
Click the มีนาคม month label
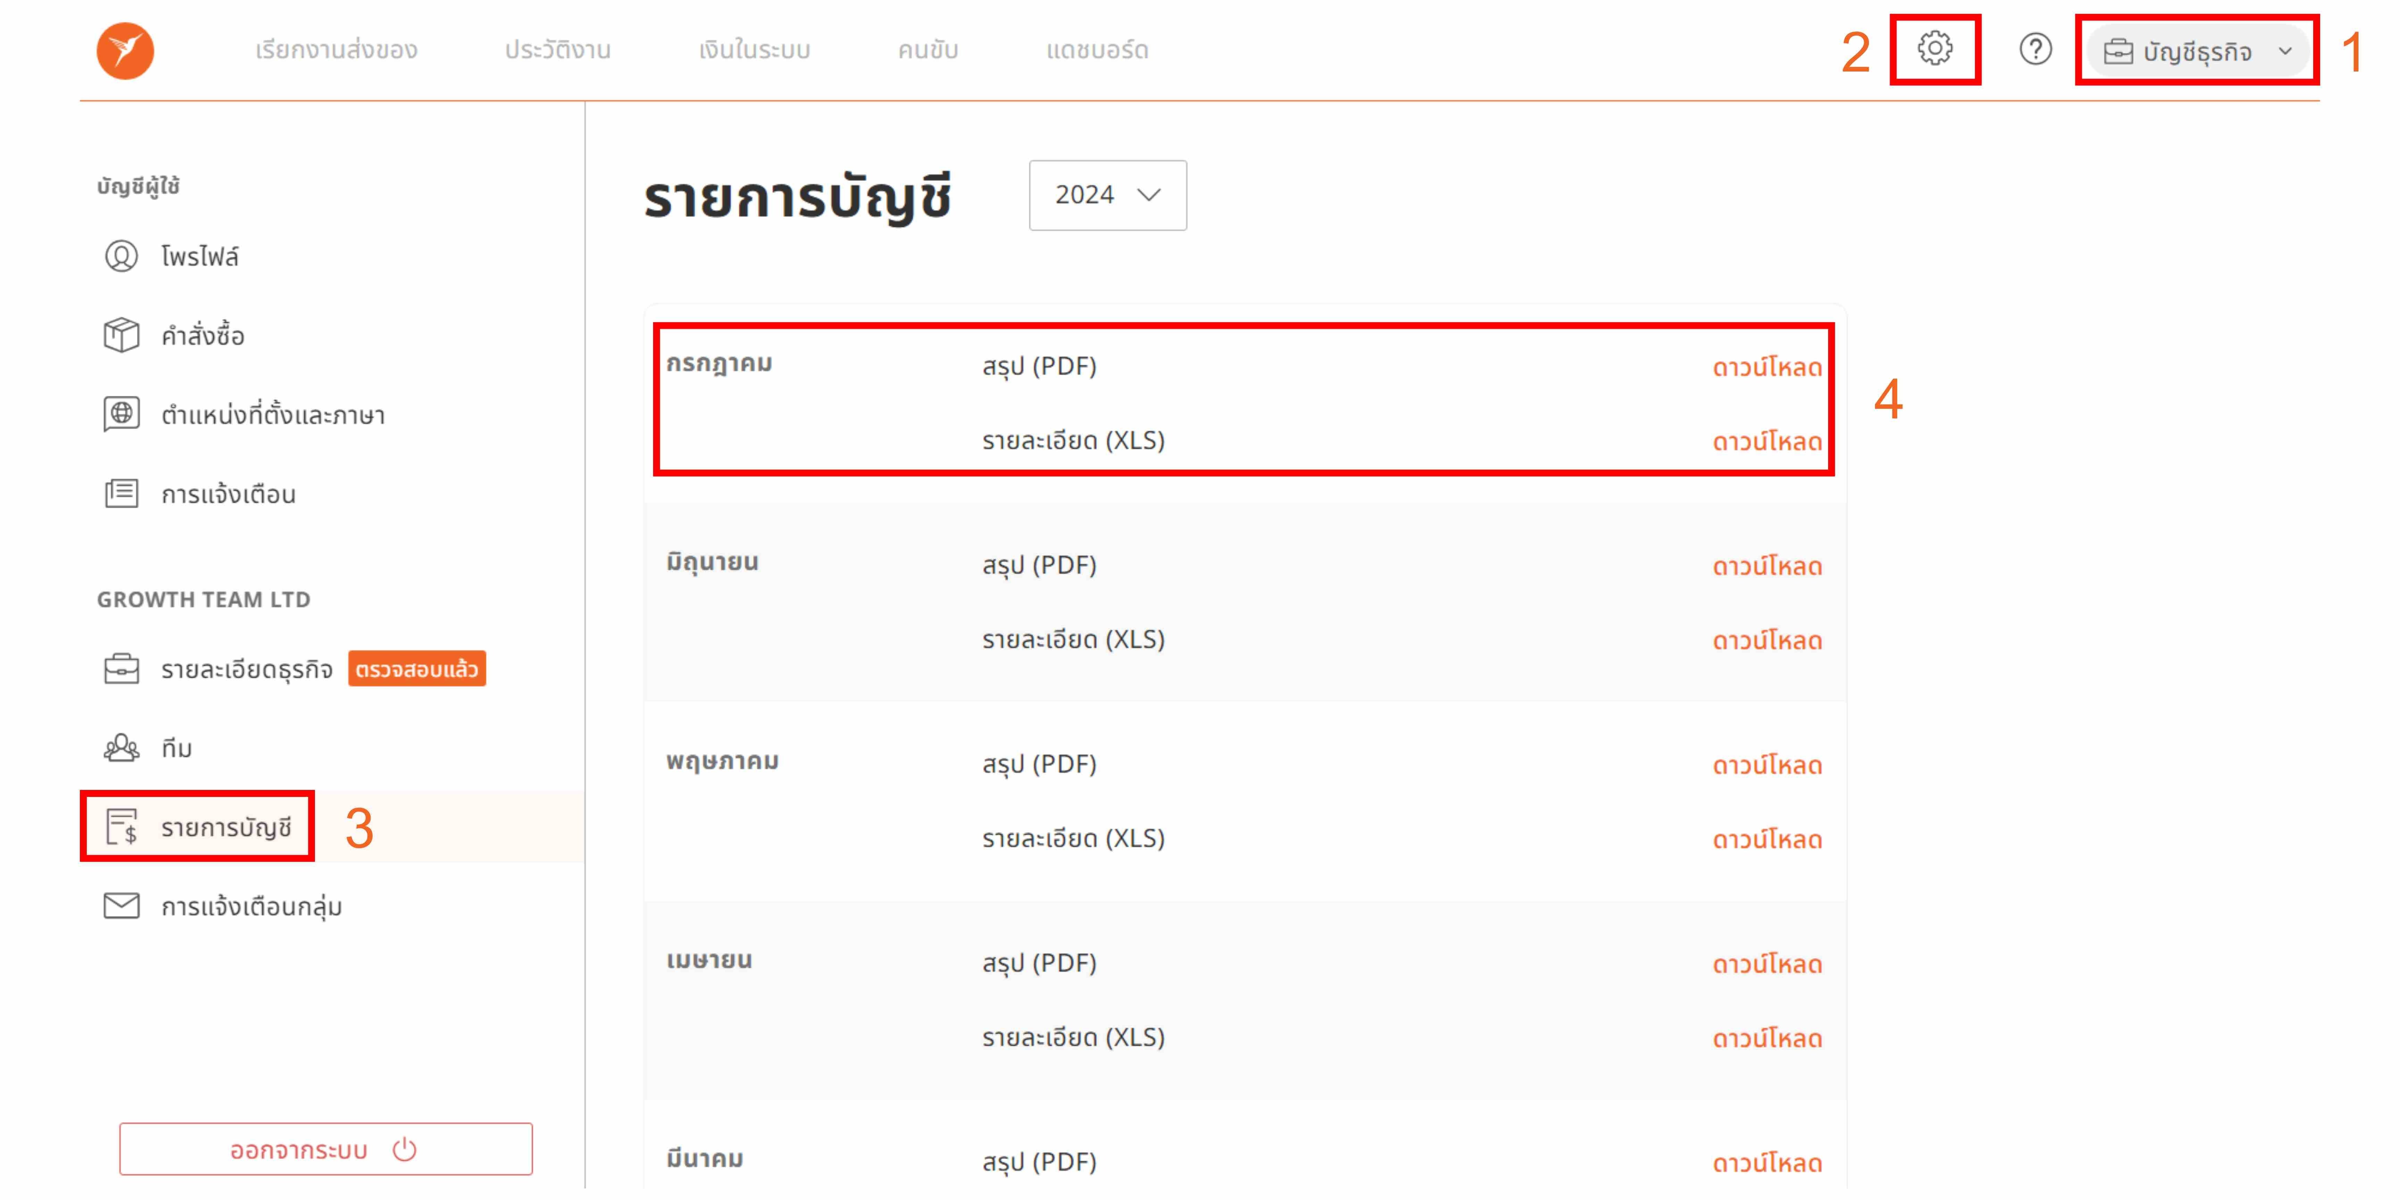click(705, 1159)
